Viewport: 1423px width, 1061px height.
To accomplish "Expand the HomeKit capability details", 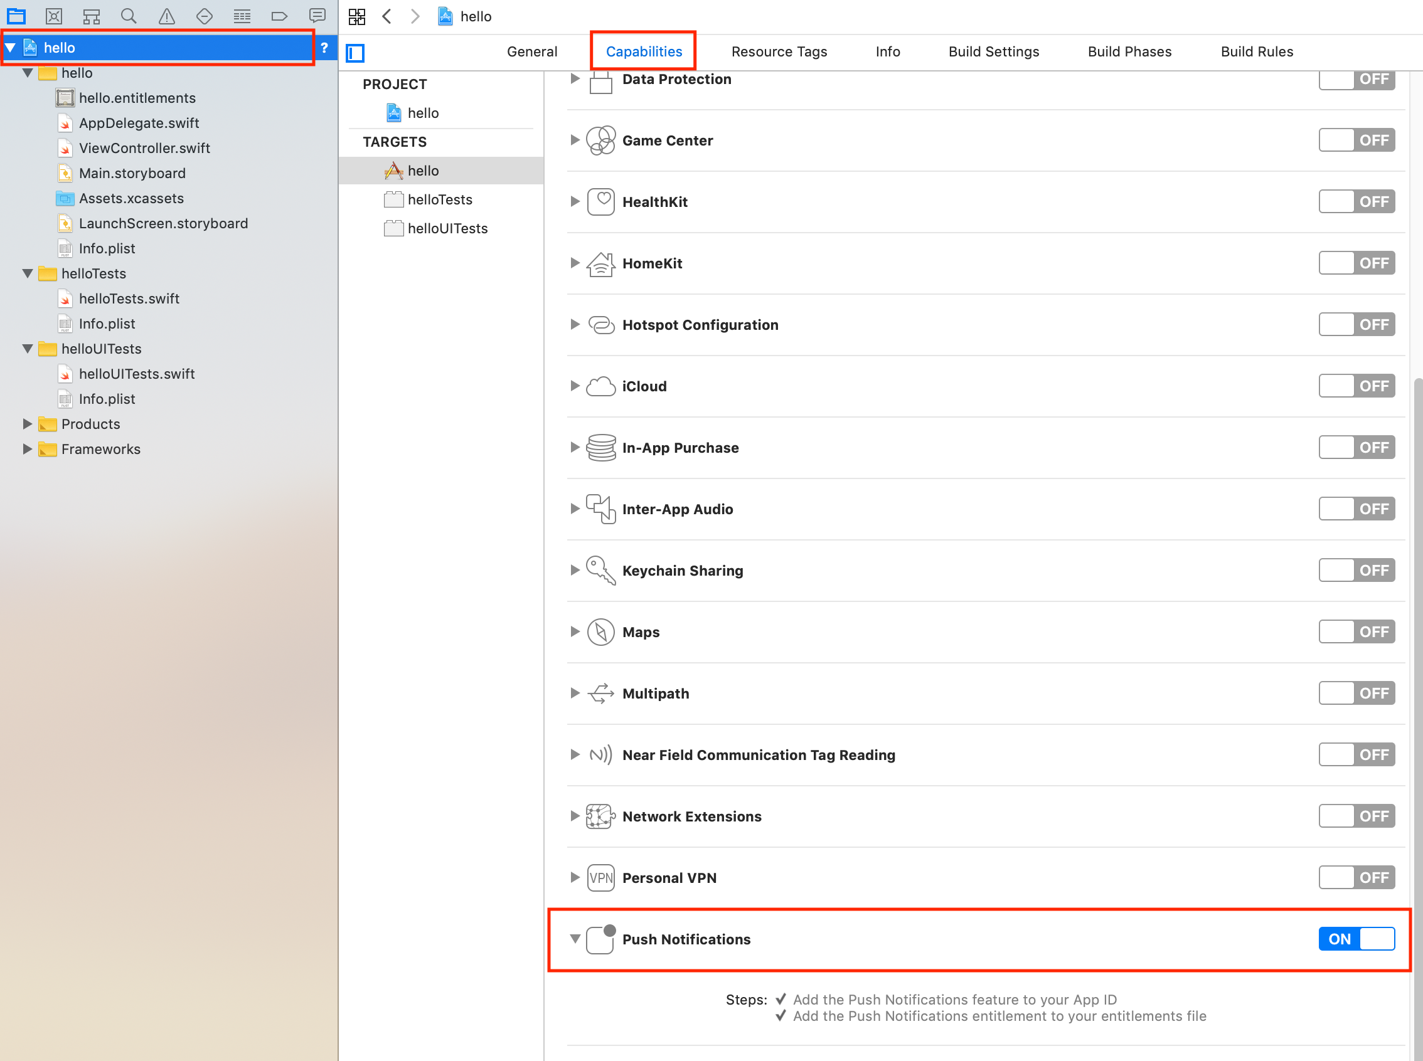I will [575, 263].
